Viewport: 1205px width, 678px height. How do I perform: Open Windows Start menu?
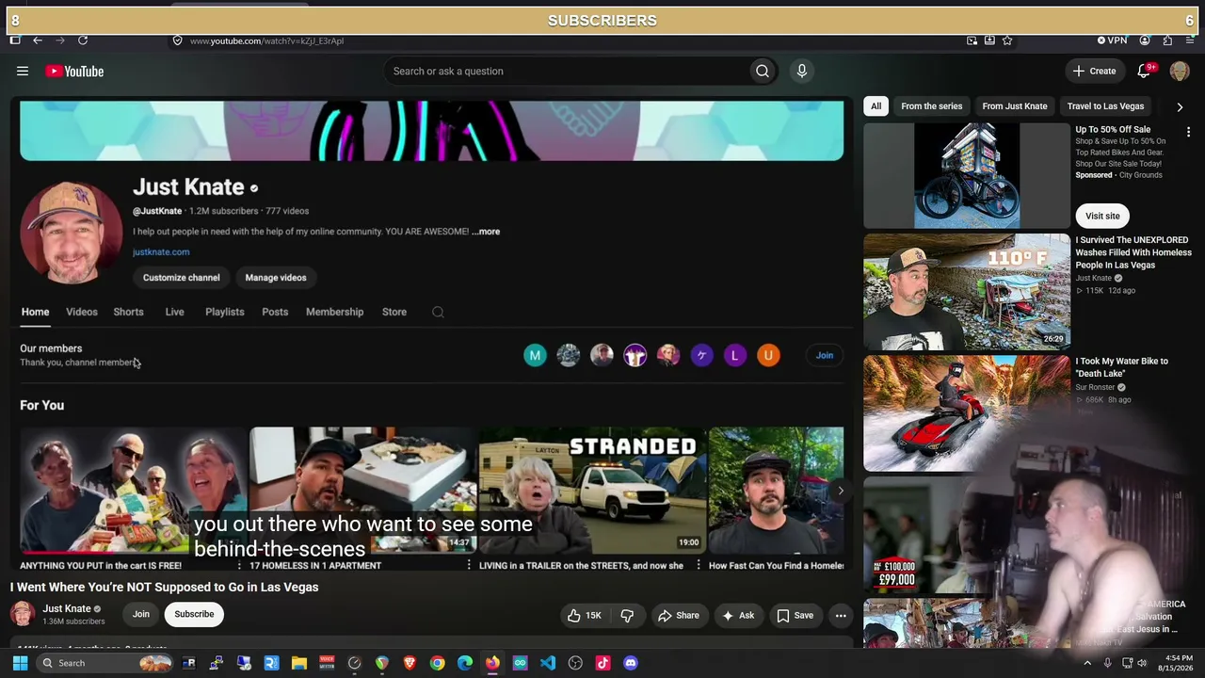coord(20,663)
